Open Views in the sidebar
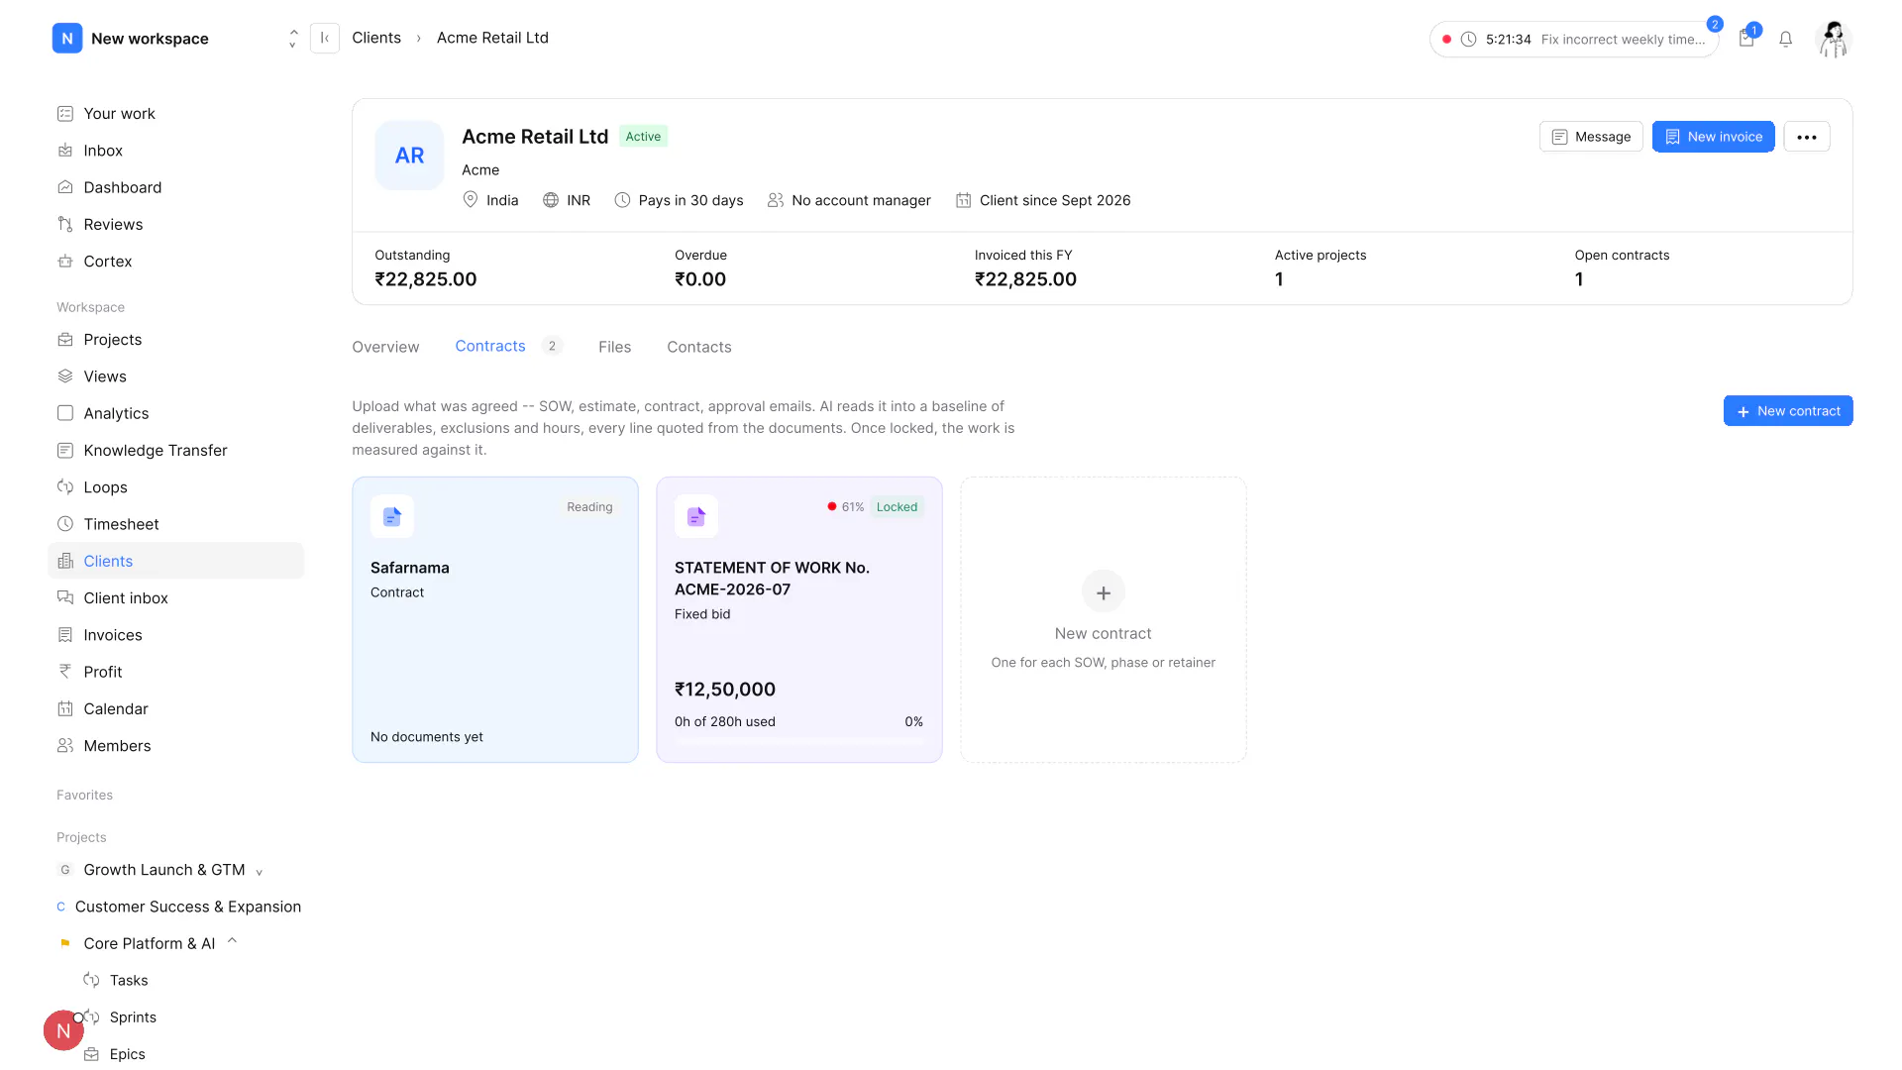The height and width of the screenshot is (1070, 1902). point(176,376)
